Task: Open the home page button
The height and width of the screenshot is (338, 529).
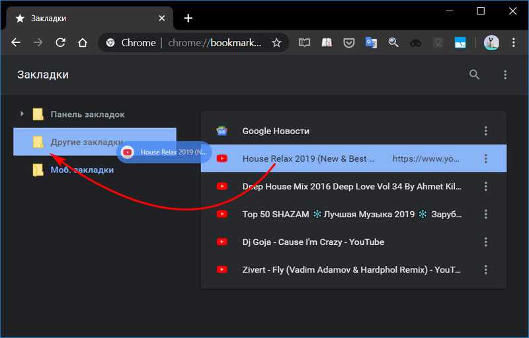Action: coord(83,43)
